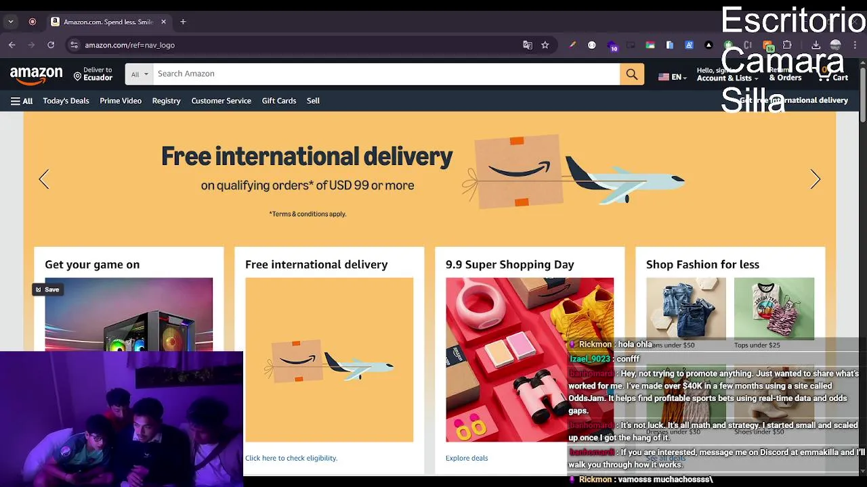This screenshot has width=867, height=487.
Task: Open the purple extension with 10 badge
Action: point(612,45)
